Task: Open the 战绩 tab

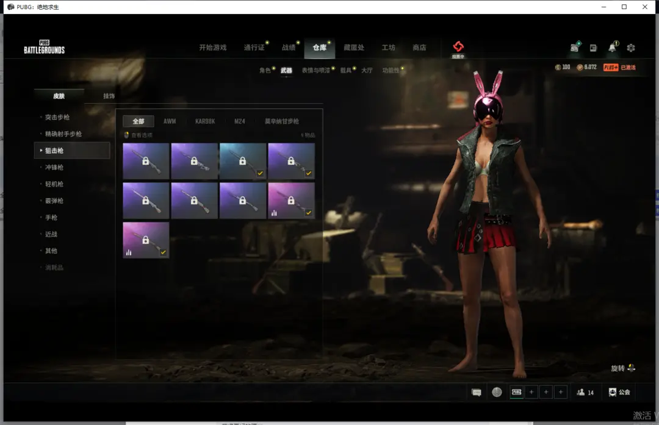Action: click(288, 48)
